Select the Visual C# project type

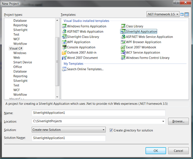click(x=16, y=48)
